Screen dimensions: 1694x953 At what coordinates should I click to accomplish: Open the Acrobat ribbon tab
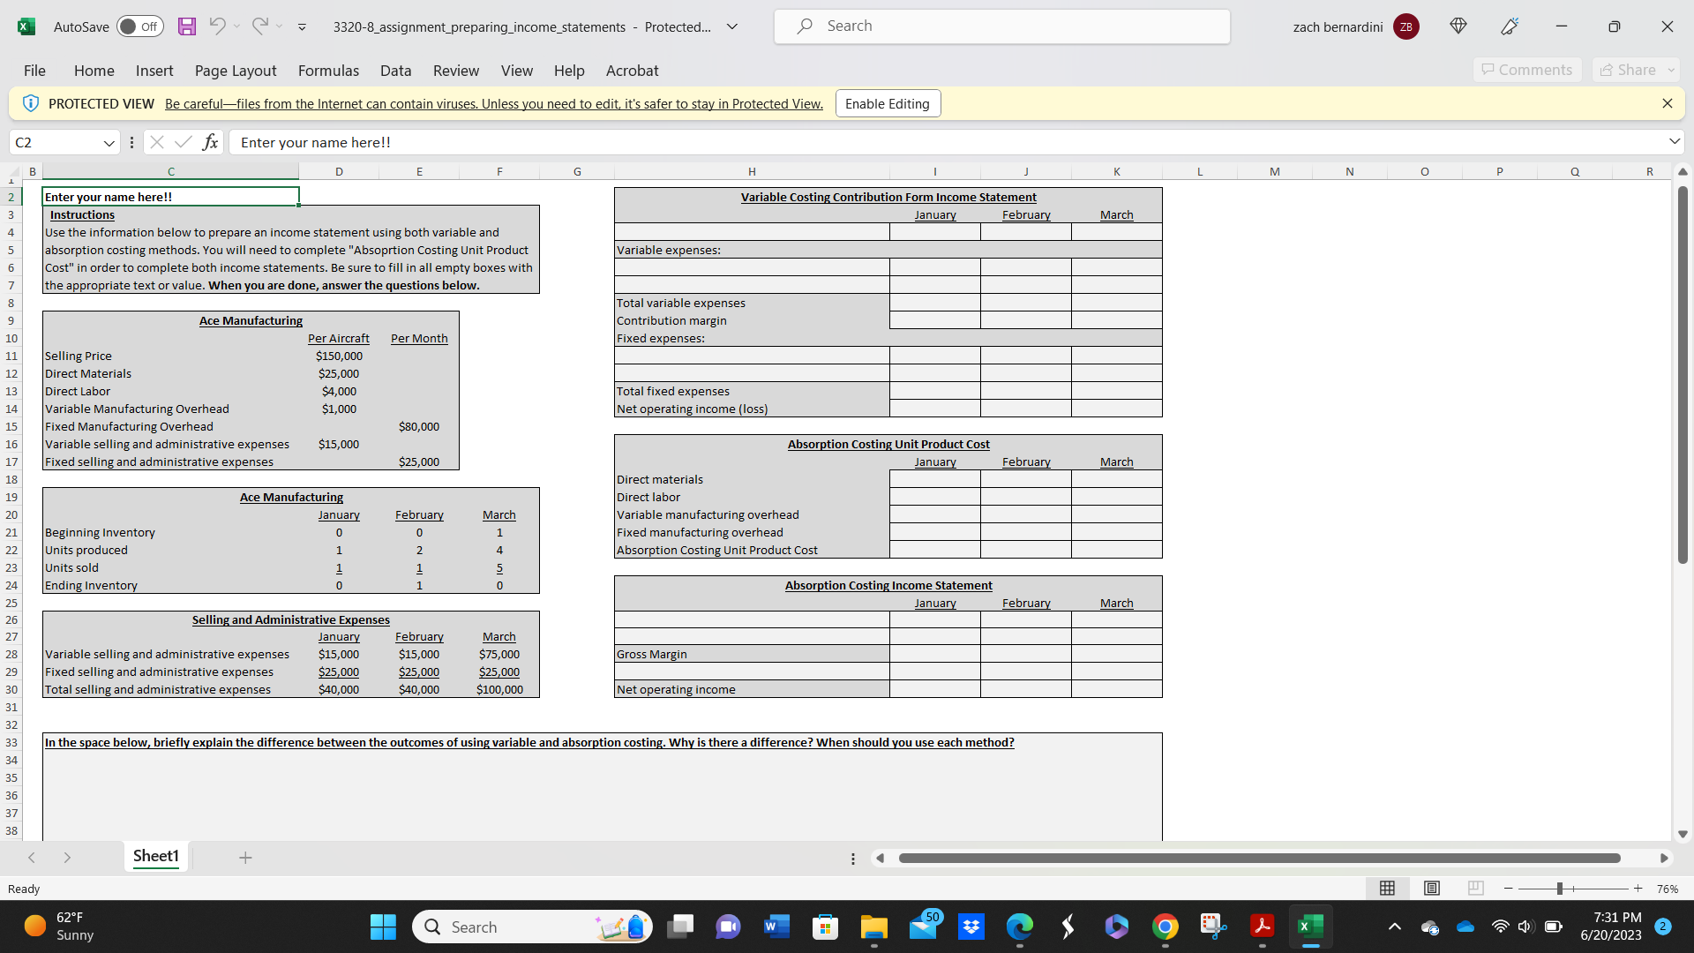point(632,71)
